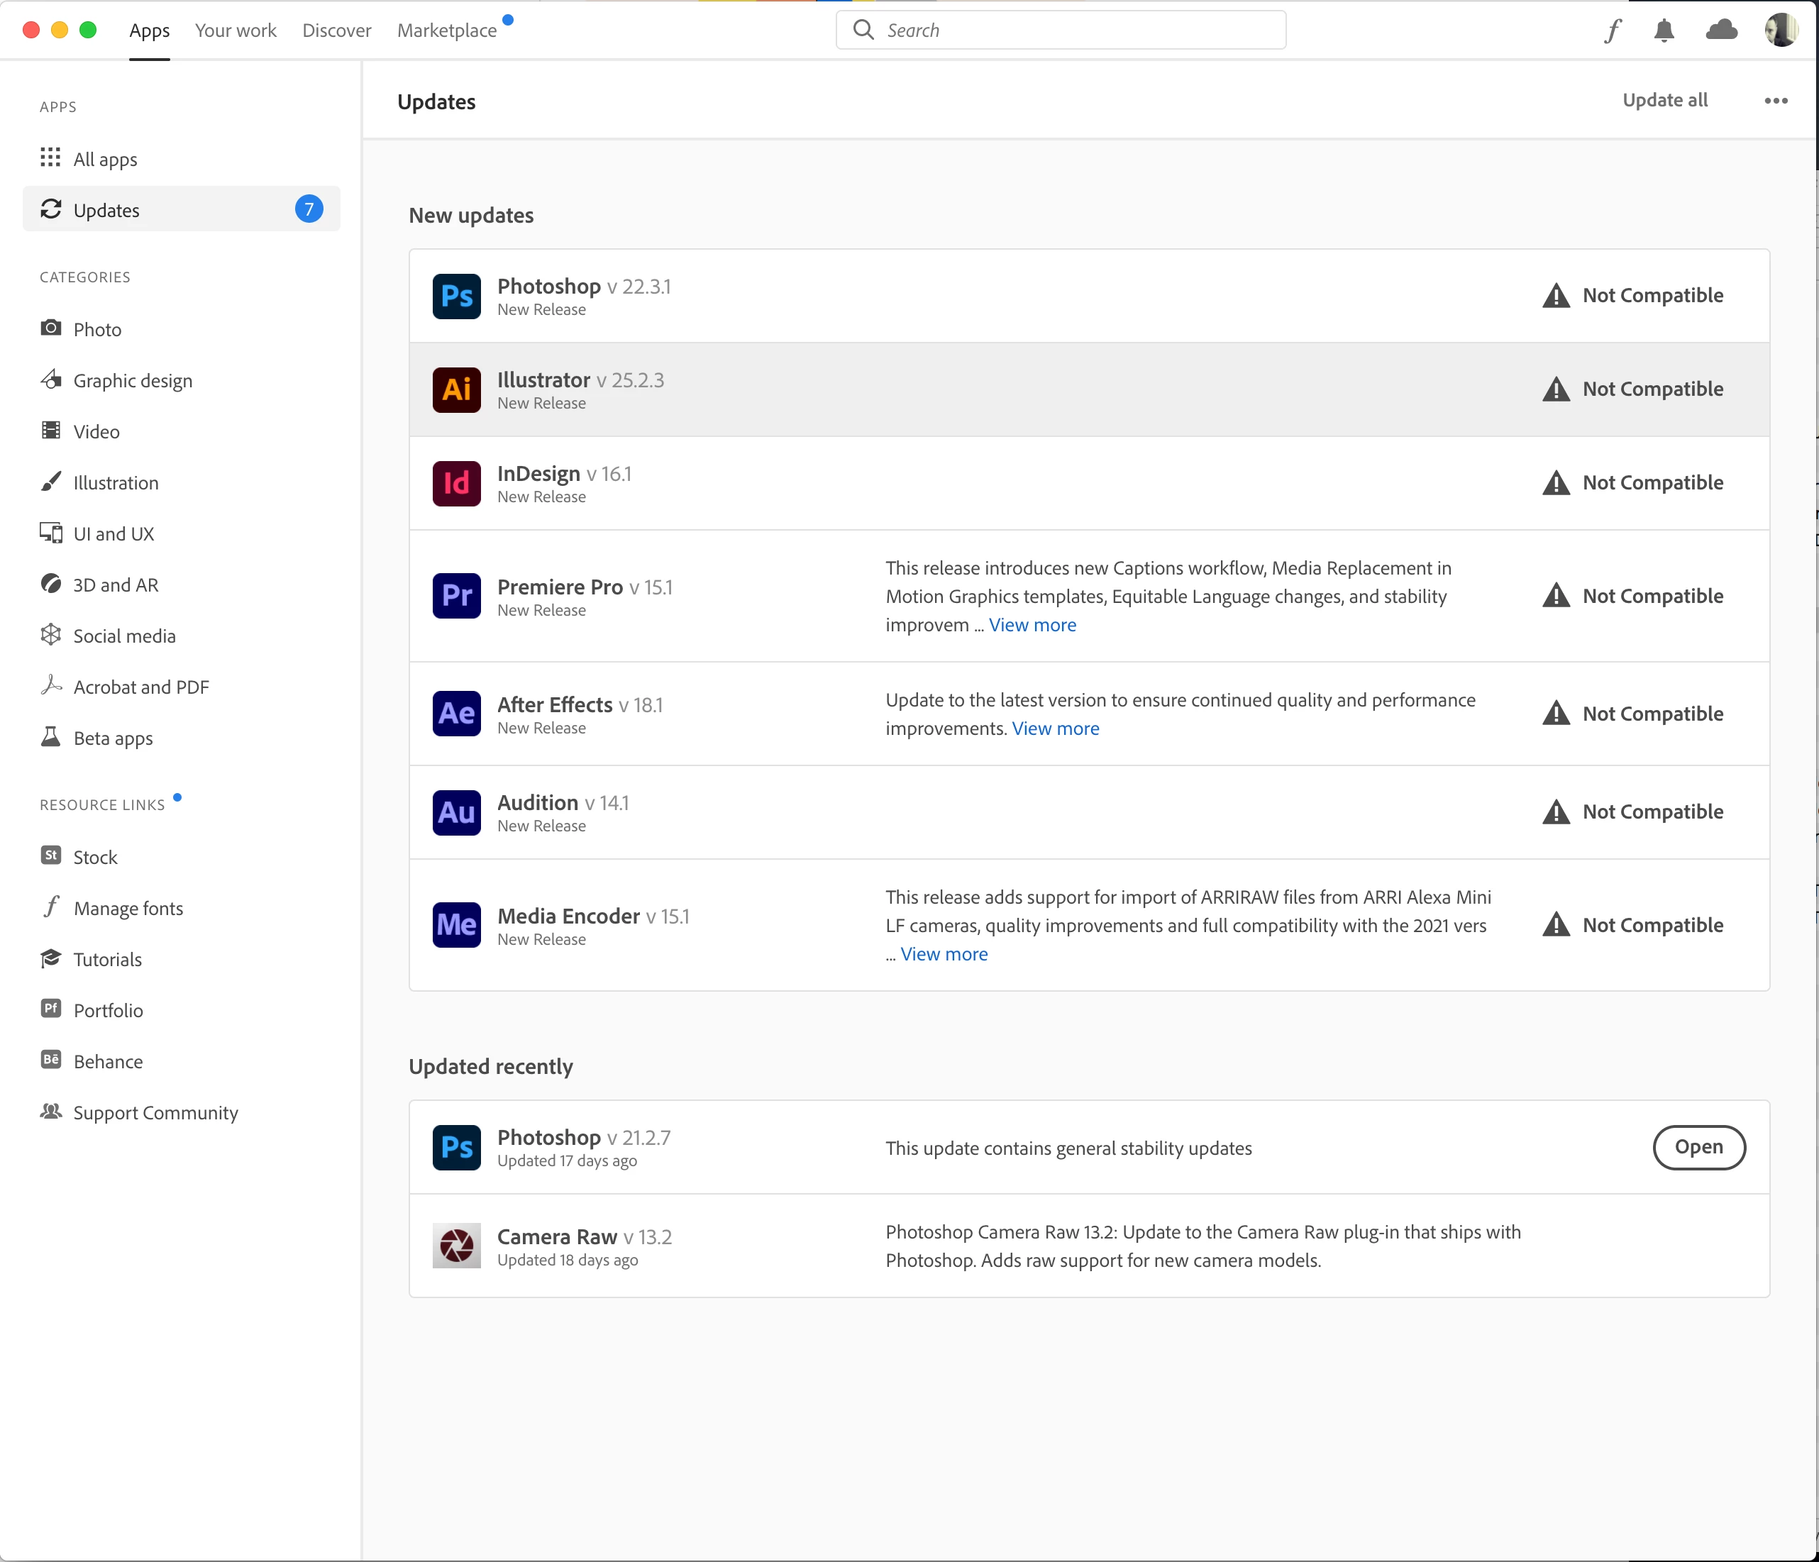Click the Update all button
The height and width of the screenshot is (1562, 1819).
click(x=1664, y=100)
